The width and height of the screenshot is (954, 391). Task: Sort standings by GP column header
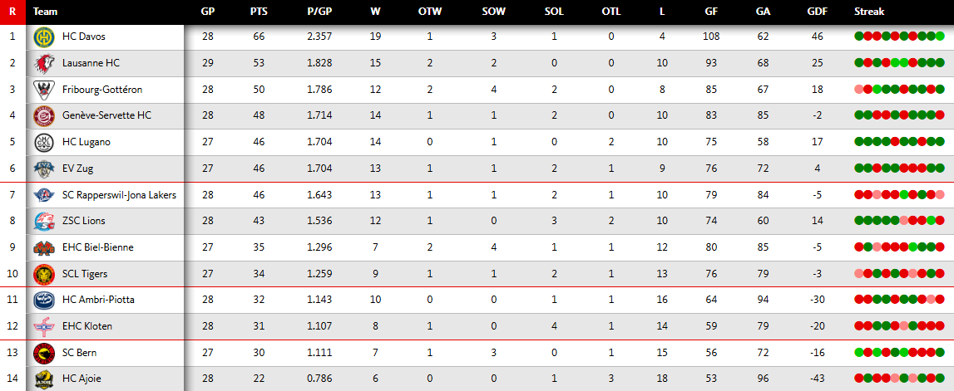pyautogui.click(x=208, y=12)
